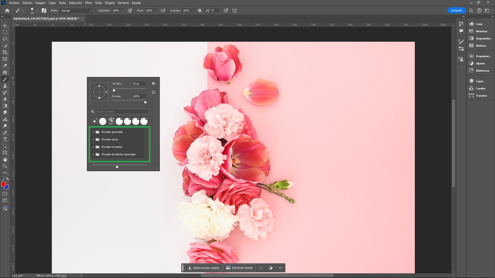
Task: Open the brush panel gear menu
Action: pos(154,83)
